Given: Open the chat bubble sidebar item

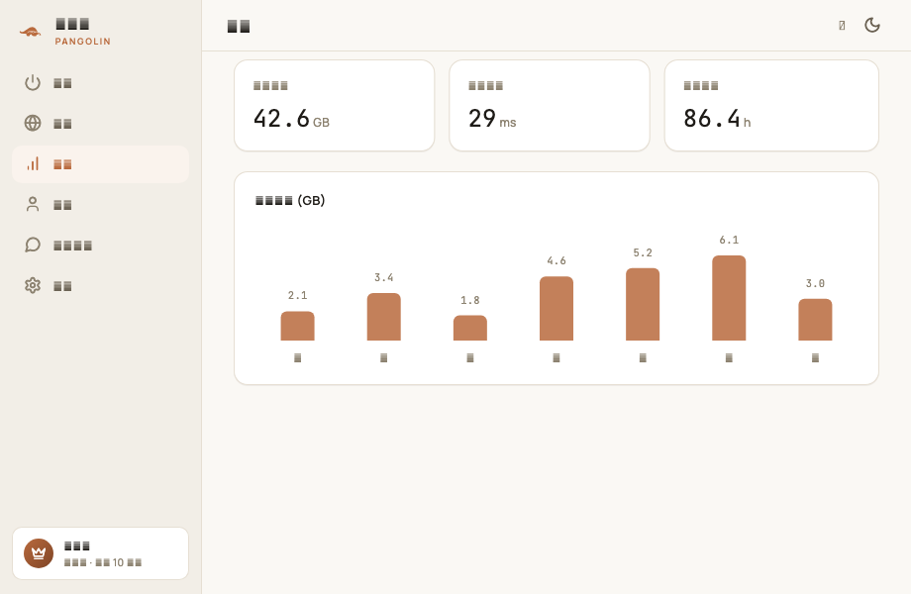Looking at the screenshot, I should 101,246.
